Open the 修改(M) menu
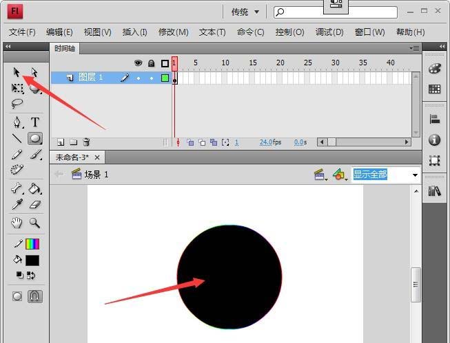Image resolution: width=450 pixels, height=343 pixels. pyautogui.click(x=174, y=32)
